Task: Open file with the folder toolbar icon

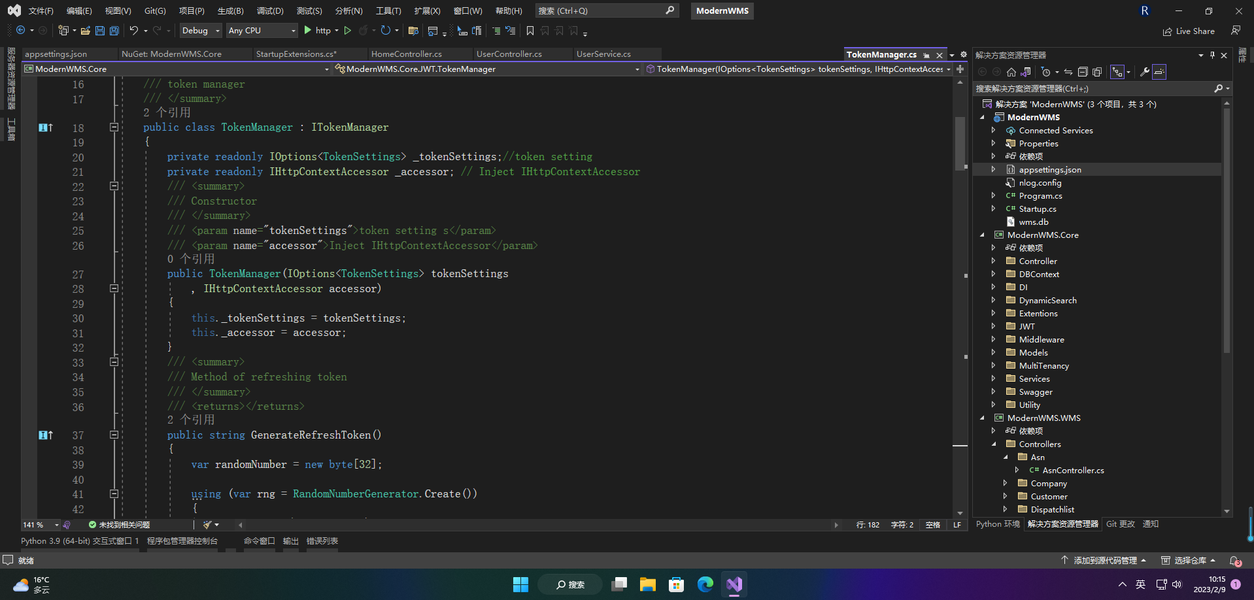Action: (86, 31)
